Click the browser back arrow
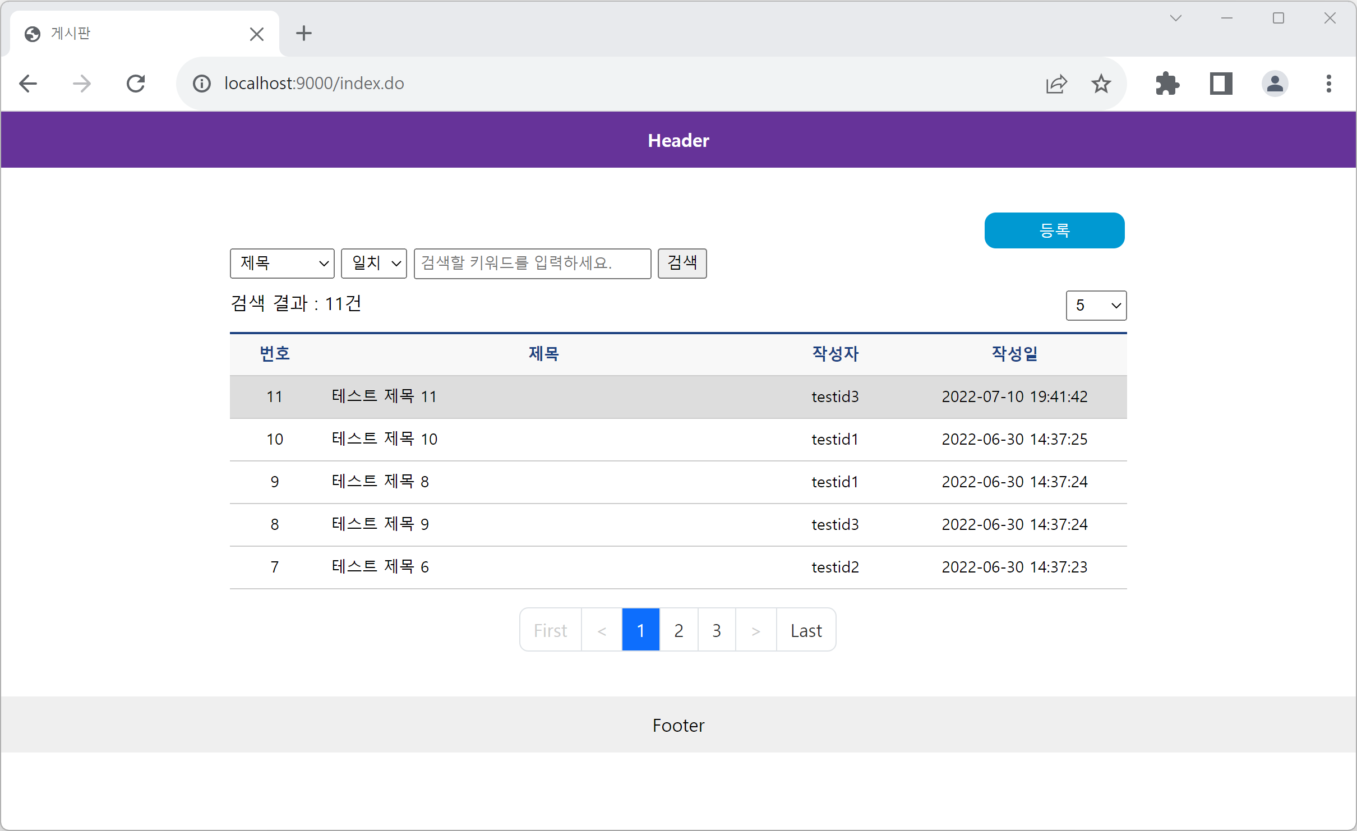Viewport: 1357px width, 831px height. tap(28, 84)
